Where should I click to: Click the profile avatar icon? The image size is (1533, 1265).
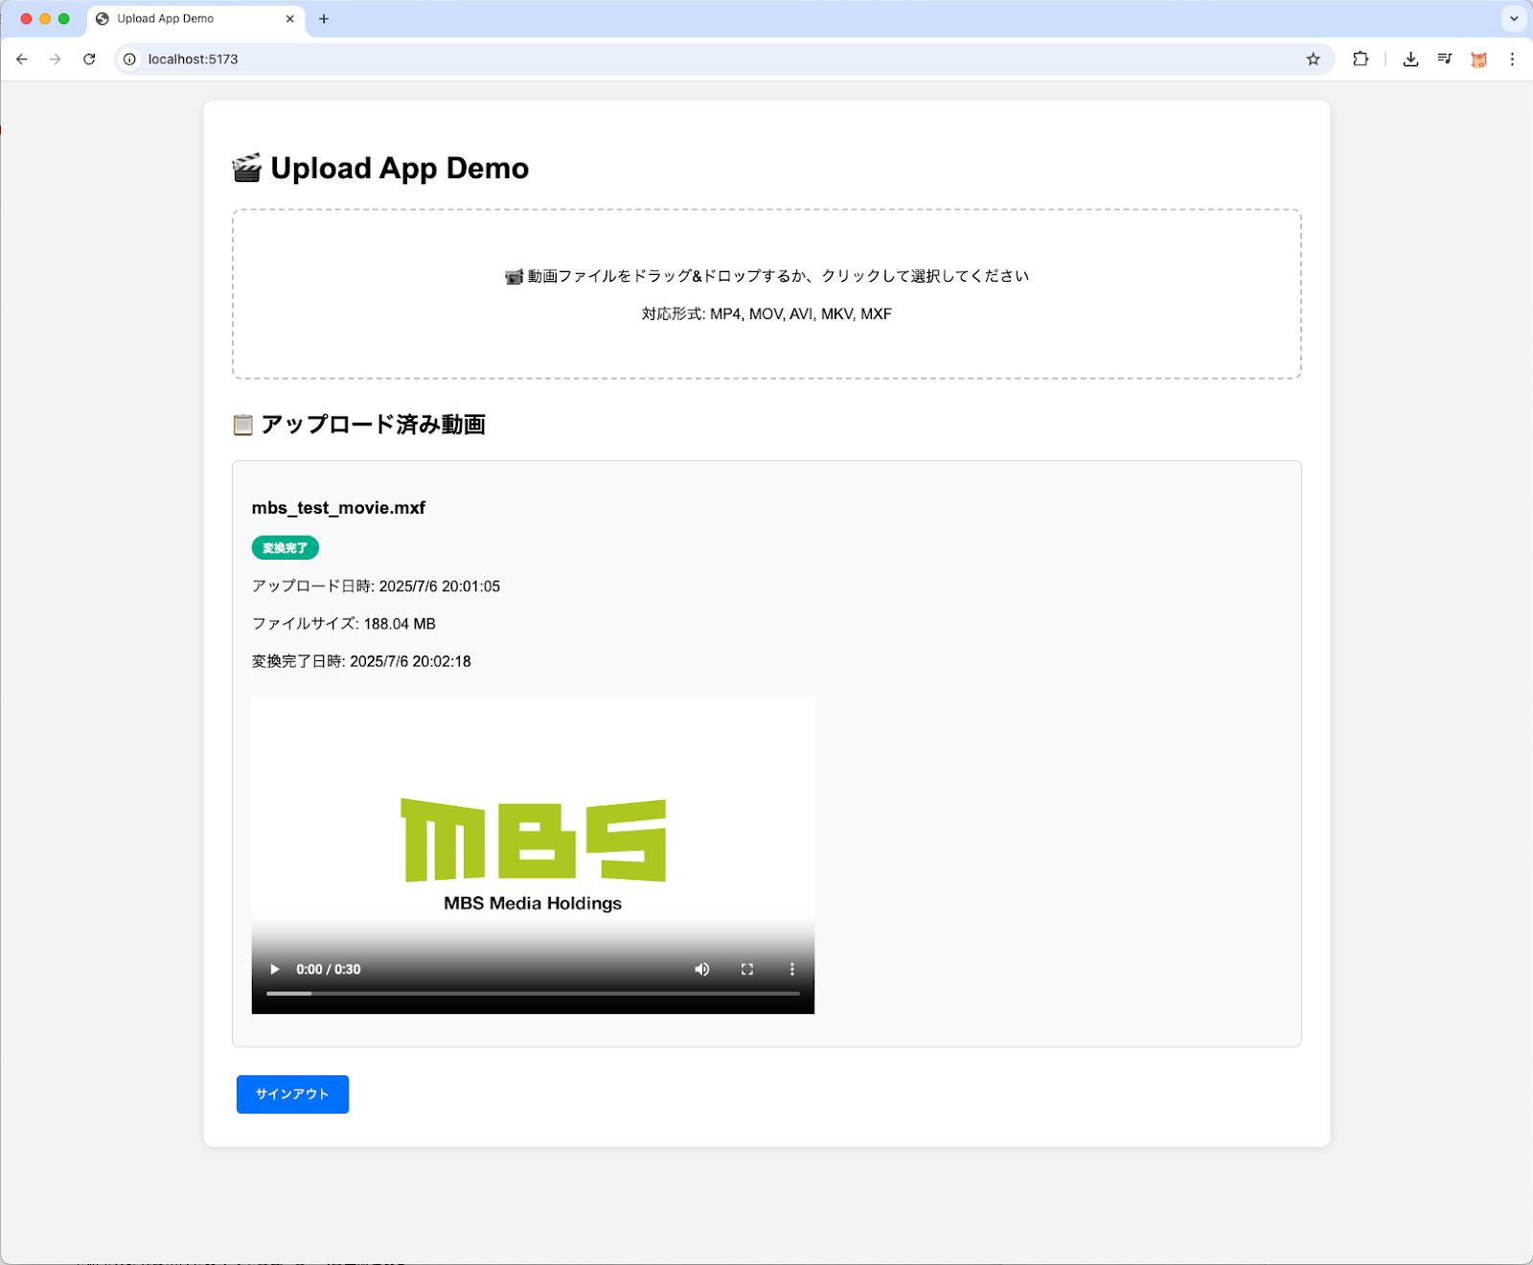(x=1479, y=59)
